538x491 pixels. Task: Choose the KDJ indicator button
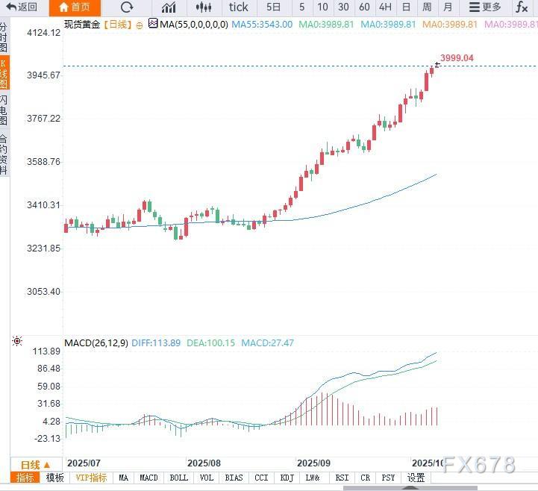[286, 478]
